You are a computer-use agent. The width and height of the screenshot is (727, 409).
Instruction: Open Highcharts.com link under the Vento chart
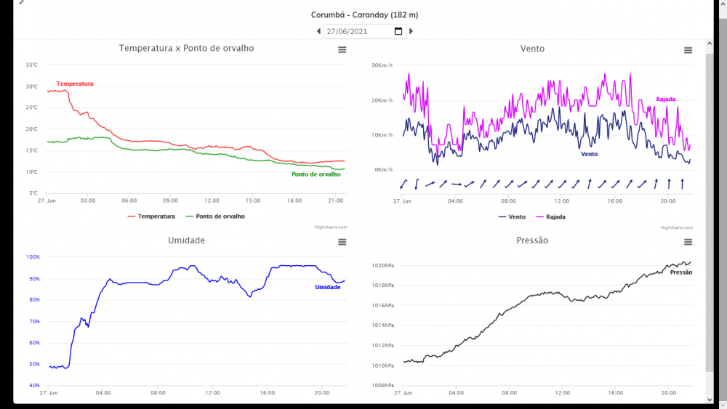(x=676, y=227)
